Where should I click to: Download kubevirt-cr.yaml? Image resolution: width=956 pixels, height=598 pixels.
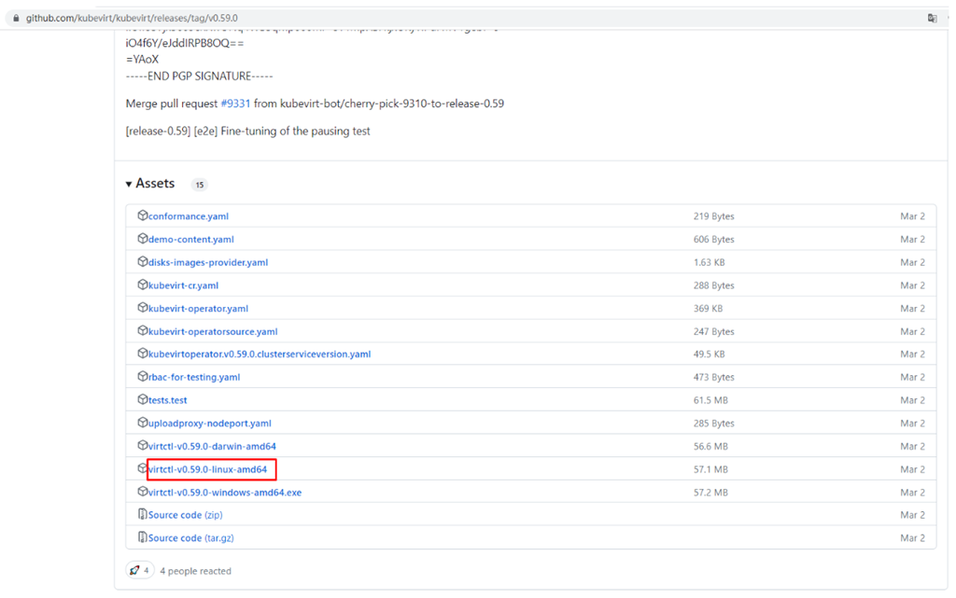coord(183,285)
